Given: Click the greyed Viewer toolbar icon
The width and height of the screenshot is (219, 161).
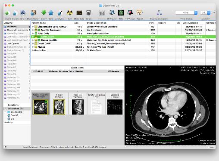Looking at the screenshot, I should [x=102, y=13].
